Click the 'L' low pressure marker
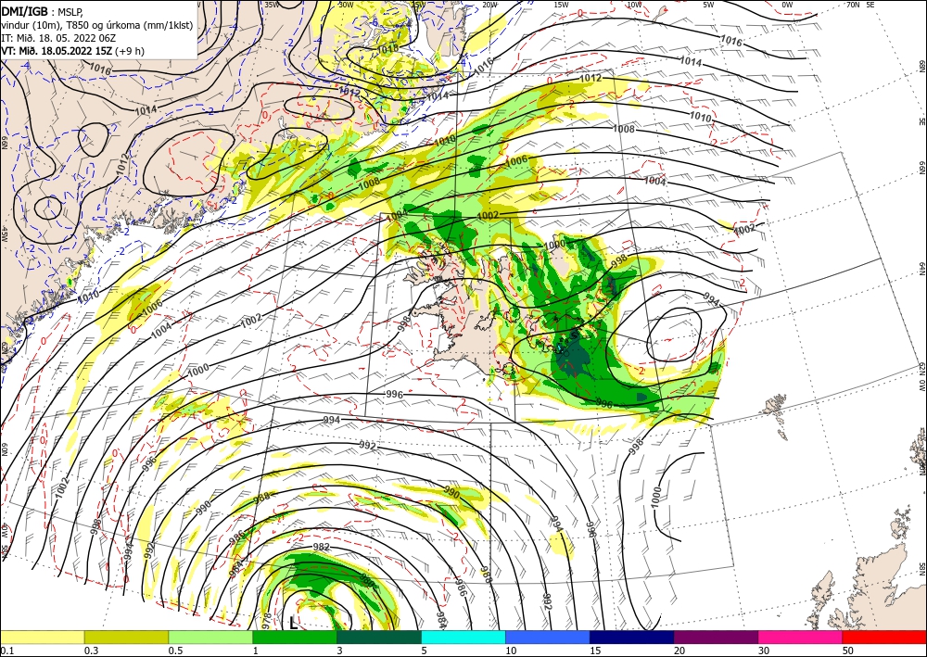The height and width of the screenshot is (657, 927). tap(293, 623)
